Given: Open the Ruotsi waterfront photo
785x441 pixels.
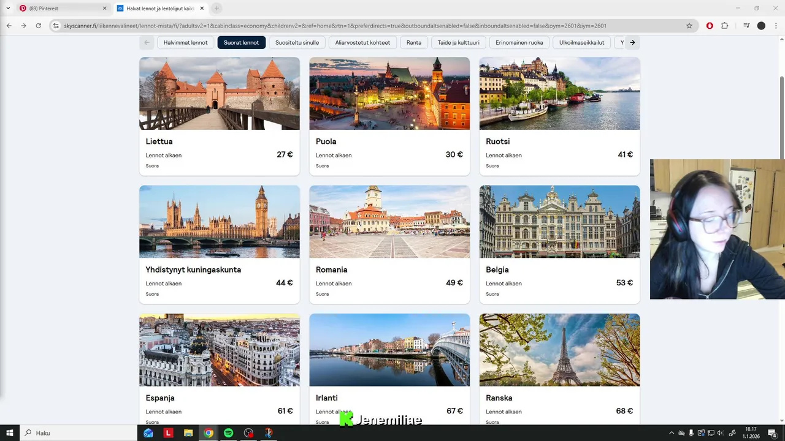Looking at the screenshot, I should [x=559, y=93].
